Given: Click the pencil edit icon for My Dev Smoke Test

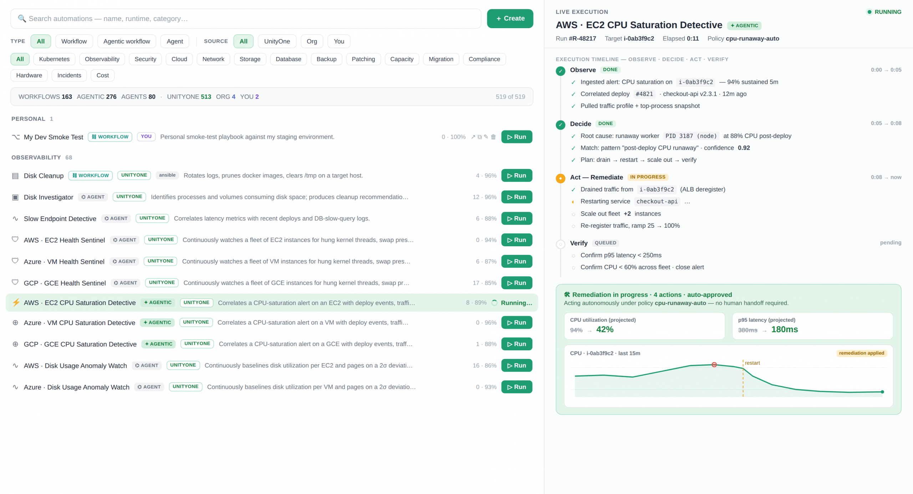Looking at the screenshot, I should pyautogui.click(x=486, y=137).
